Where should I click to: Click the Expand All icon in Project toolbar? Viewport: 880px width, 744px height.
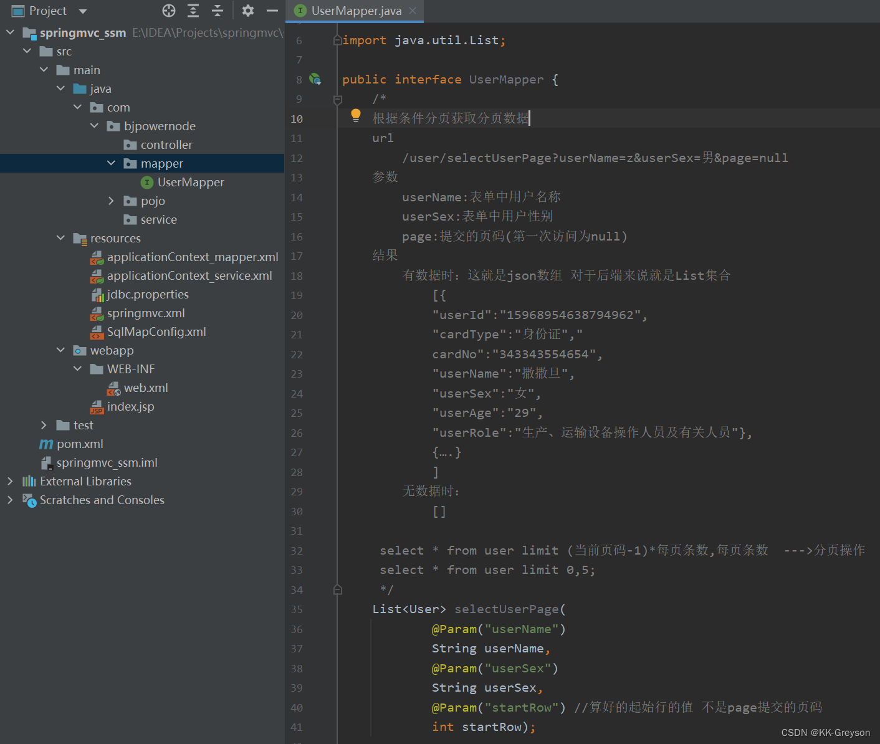[x=193, y=11]
